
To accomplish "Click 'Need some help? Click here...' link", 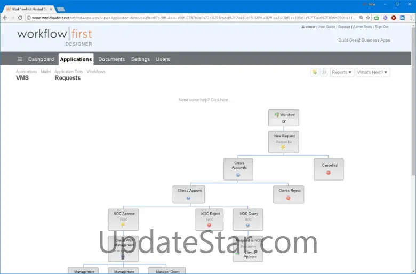I will pos(205,100).
